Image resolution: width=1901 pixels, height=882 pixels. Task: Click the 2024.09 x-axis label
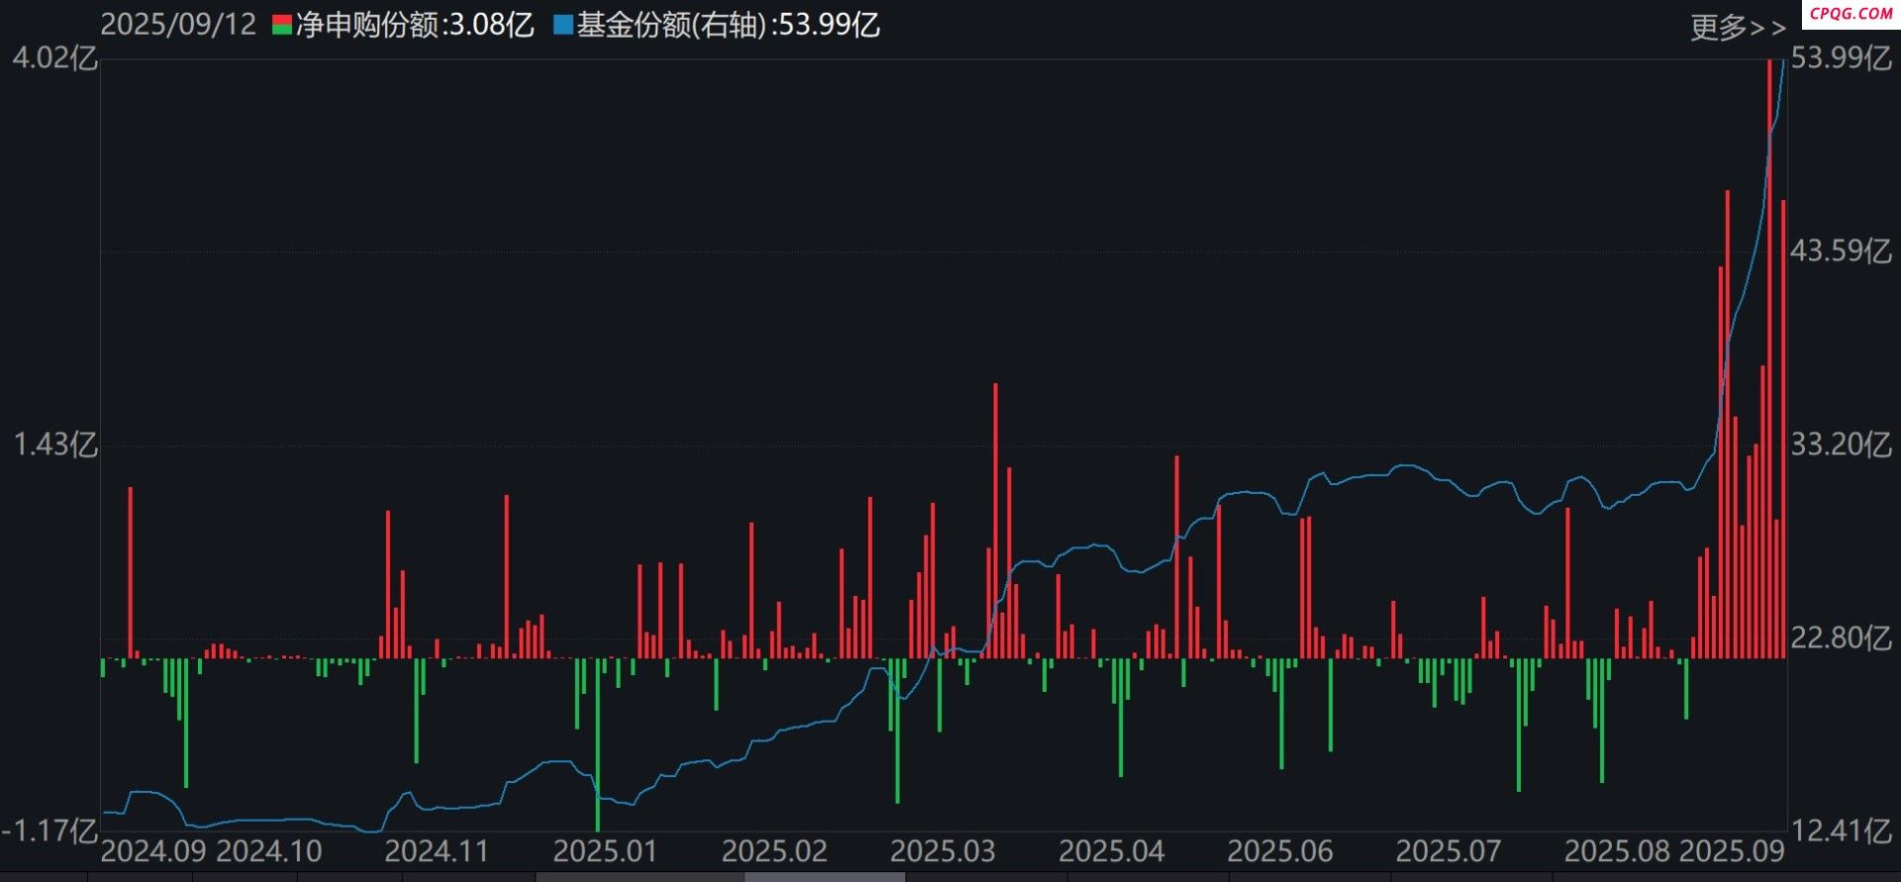153,851
